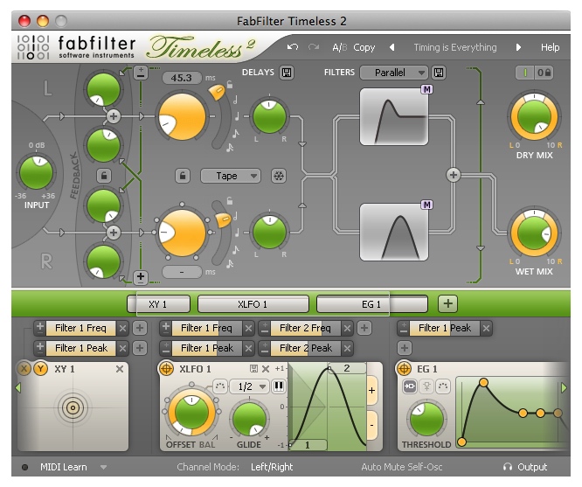Toggle the delay time lock beside Tape
Screen dimensions: 582x487
pos(183,176)
